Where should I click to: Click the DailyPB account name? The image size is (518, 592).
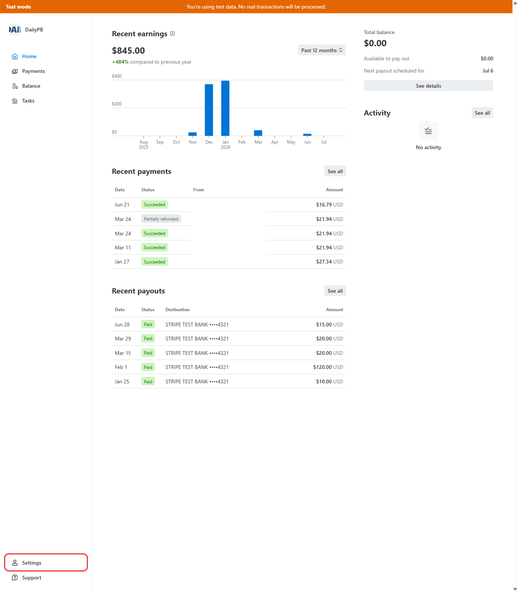click(x=34, y=30)
